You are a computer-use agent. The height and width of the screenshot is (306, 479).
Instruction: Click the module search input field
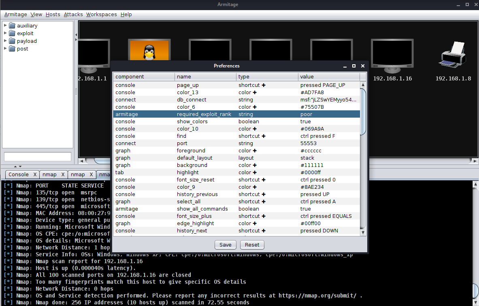pos(38,156)
